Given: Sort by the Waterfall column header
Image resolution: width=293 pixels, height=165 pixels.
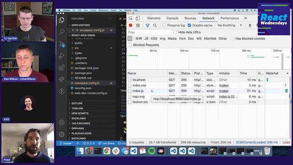Looking at the screenshot, I should 277,73.
